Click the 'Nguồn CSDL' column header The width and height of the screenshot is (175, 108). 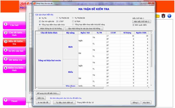[141, 33]
